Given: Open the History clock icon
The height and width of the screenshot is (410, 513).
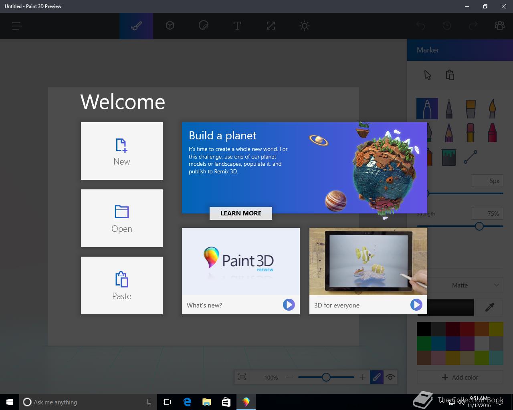Looking at the screenshot, I should click(447, 26).
